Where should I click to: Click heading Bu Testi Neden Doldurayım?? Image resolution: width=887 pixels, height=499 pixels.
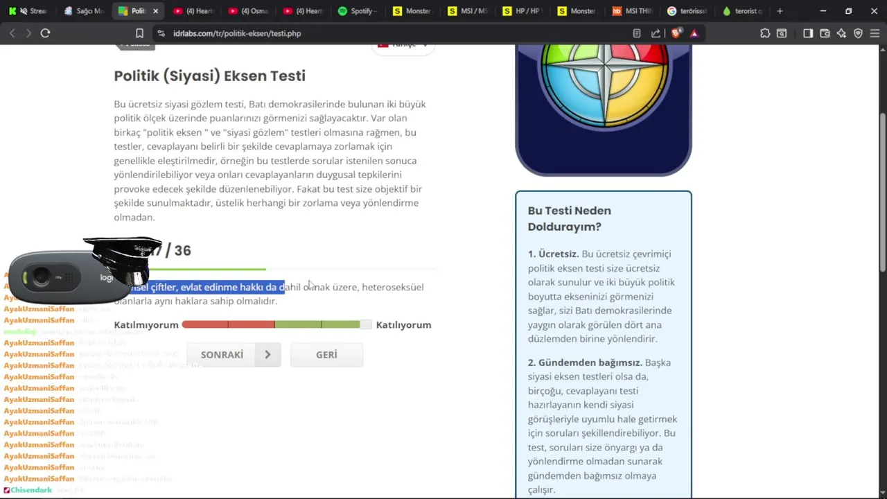pyautogui.click(x=570, y=218)
